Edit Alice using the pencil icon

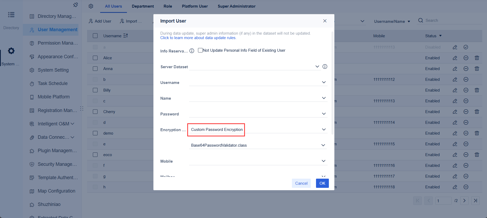tap(455, 58)
